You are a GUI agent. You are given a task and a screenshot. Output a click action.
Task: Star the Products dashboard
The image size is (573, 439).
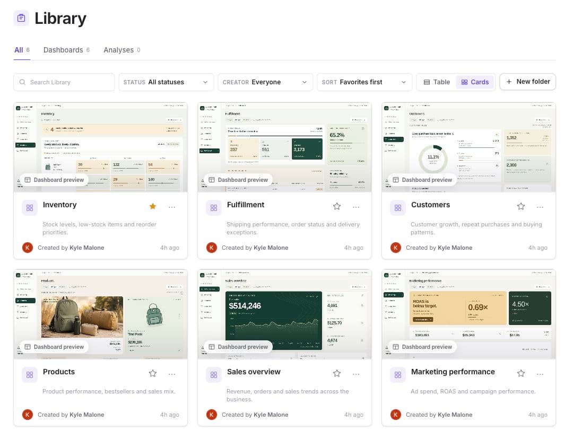(153, 373)
